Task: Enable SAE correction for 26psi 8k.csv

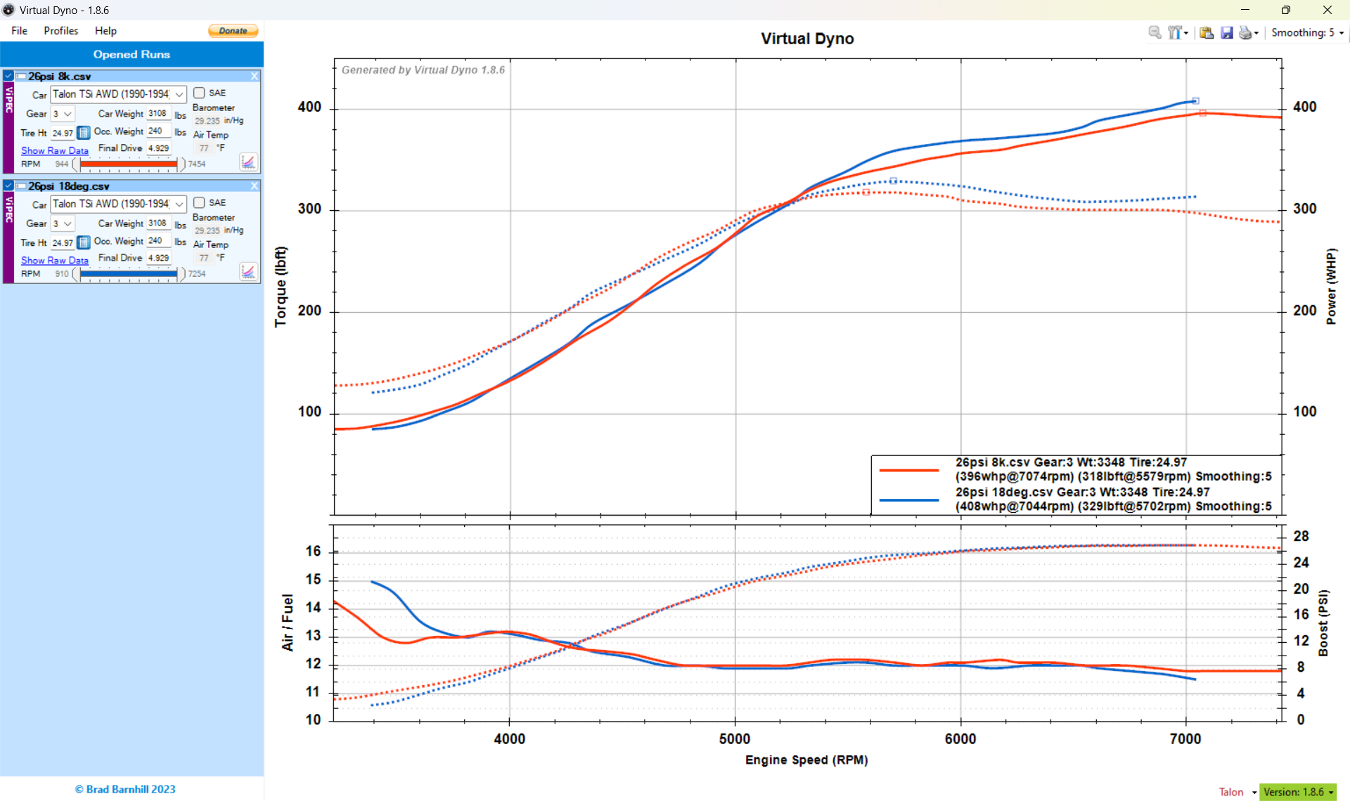Action: point(199,93)
